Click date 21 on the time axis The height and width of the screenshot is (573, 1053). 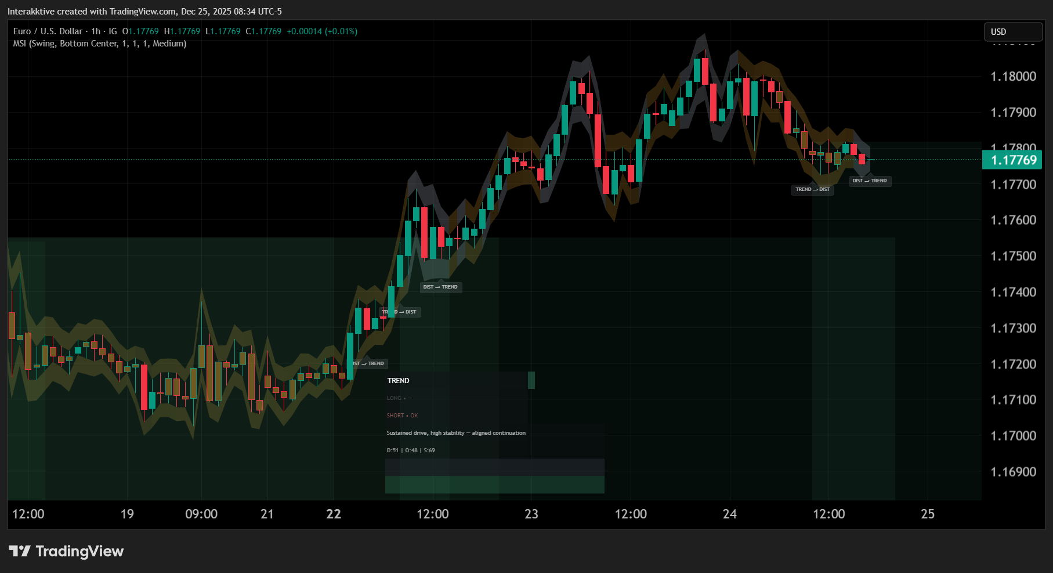pyautogui.click(x=267, y=514)
